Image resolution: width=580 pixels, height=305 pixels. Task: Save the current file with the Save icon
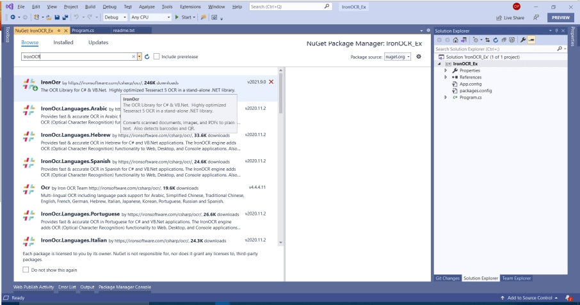(57, 17)
